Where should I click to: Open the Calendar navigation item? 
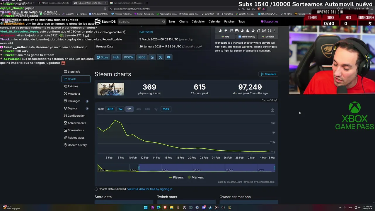(214, 21)
